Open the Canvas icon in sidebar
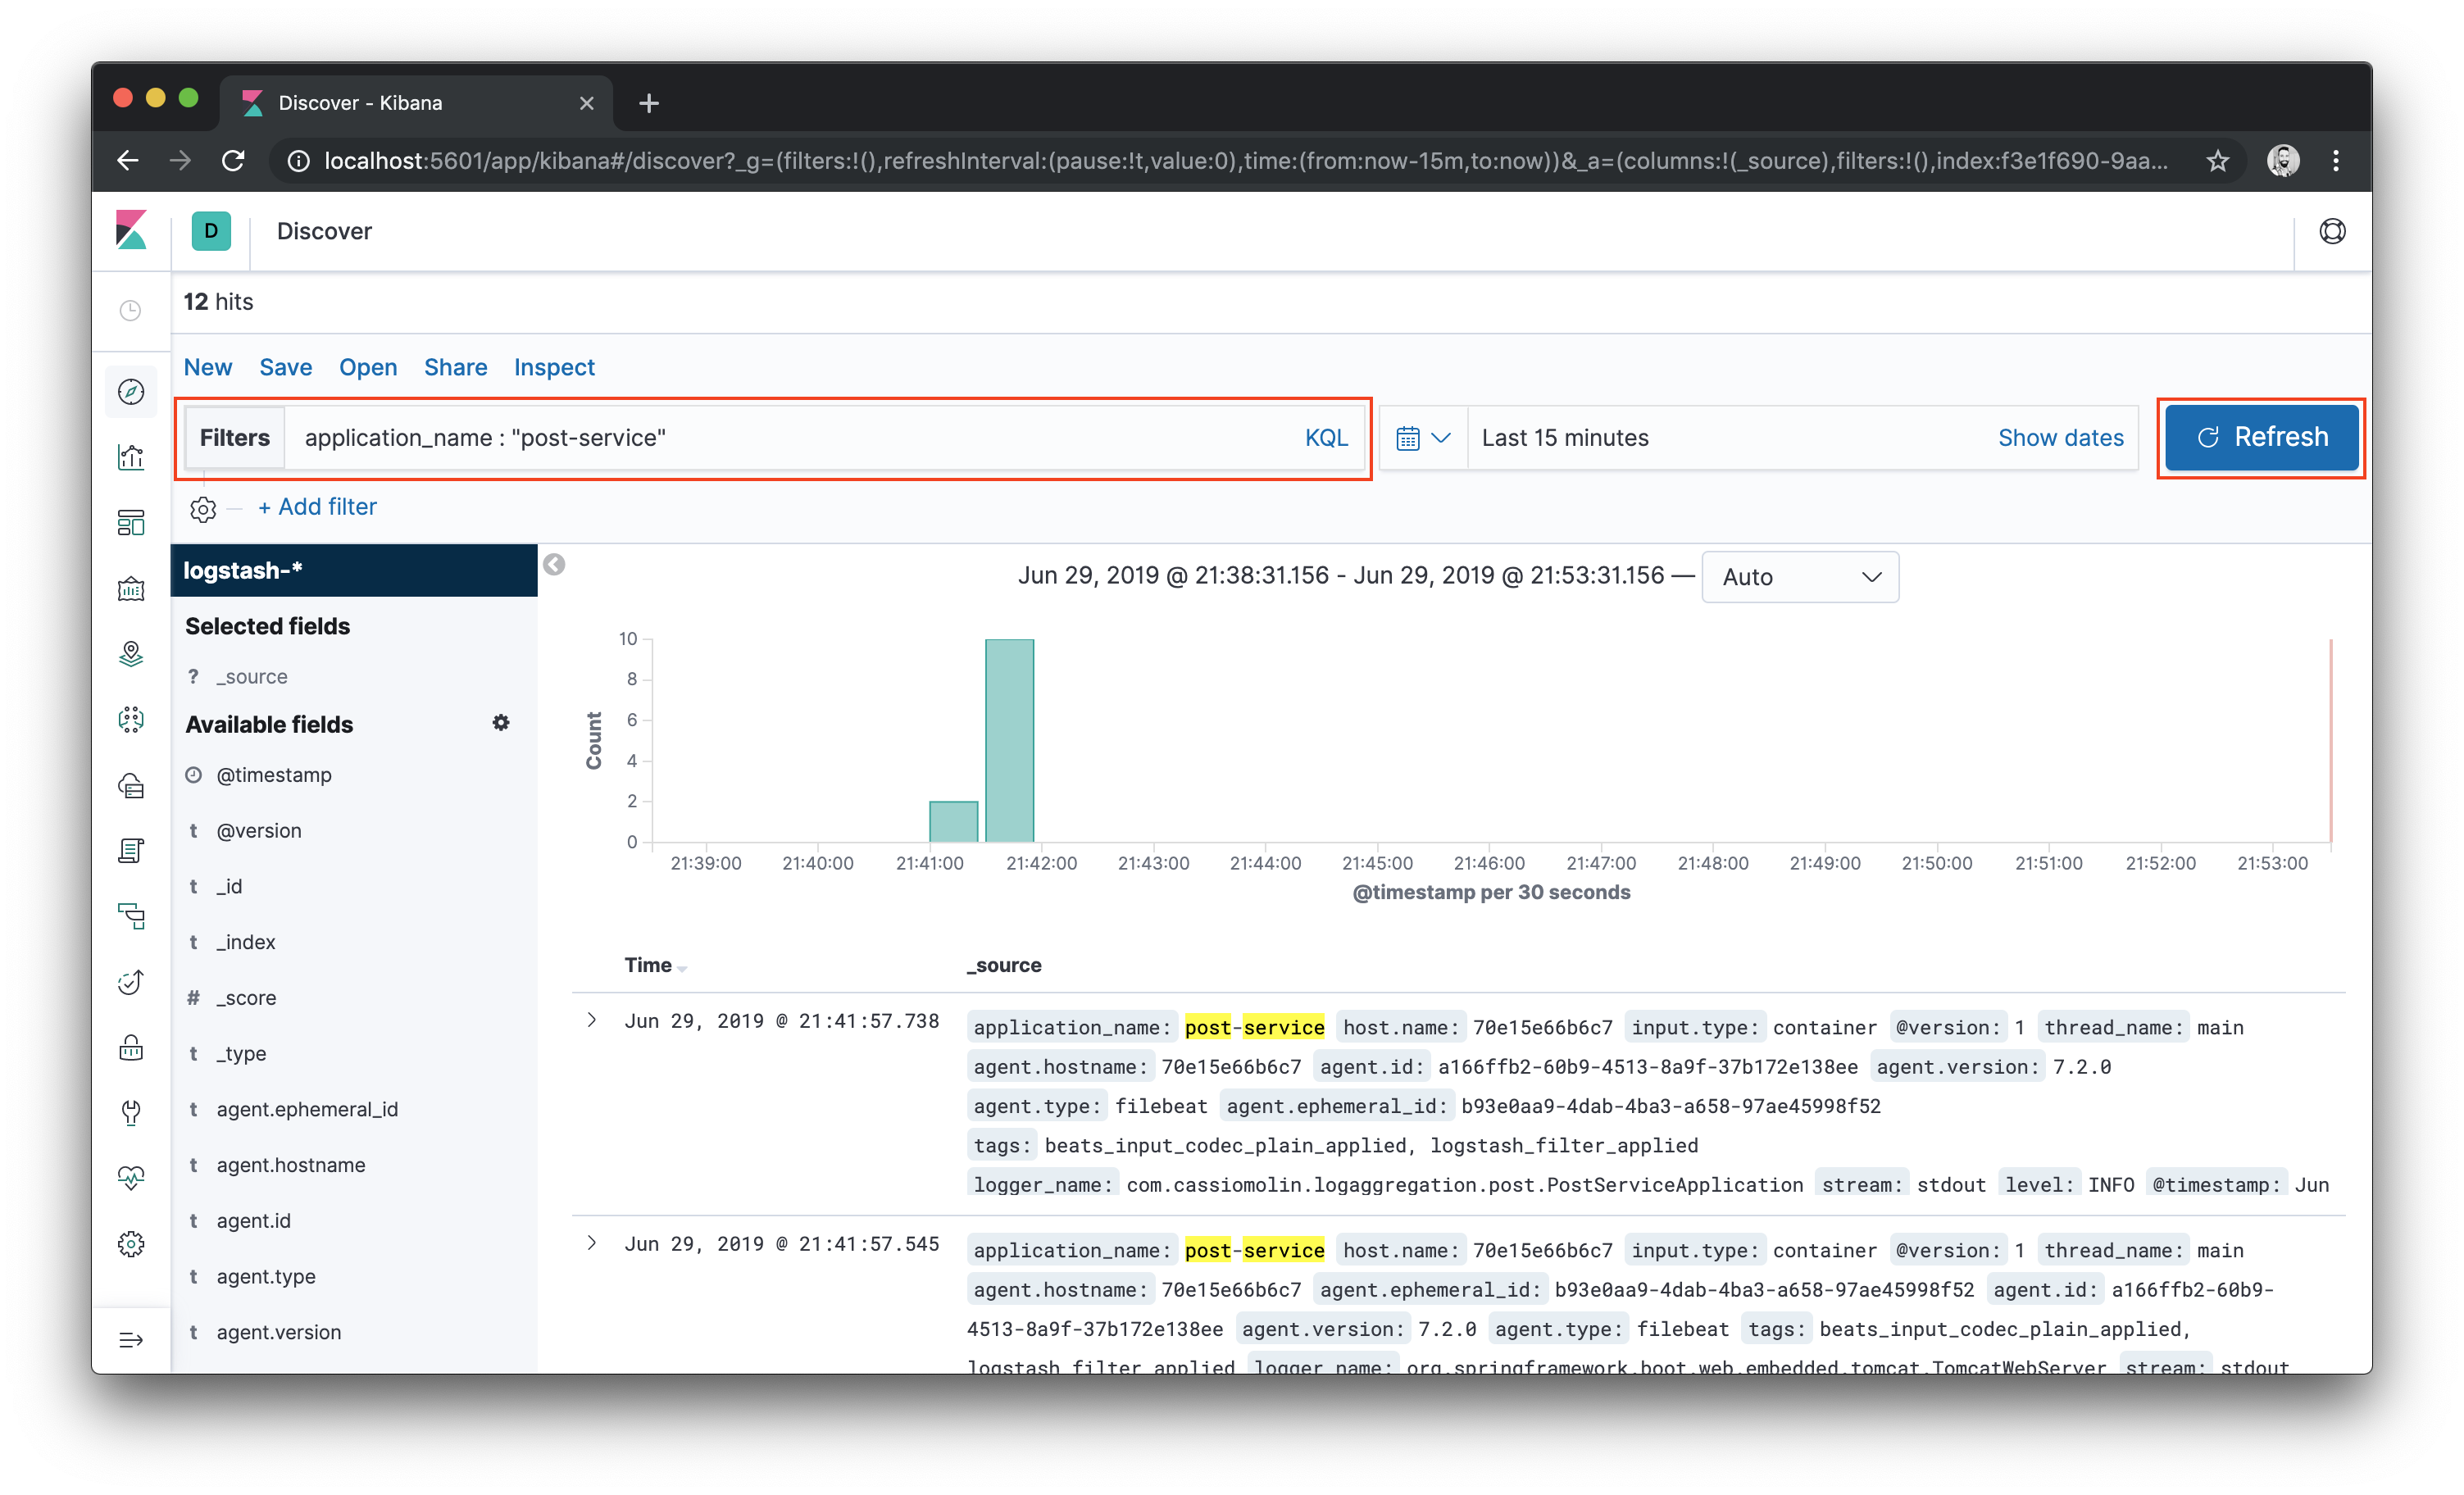Screen dimensions: 2464x1495 click(x=131, y=589)
